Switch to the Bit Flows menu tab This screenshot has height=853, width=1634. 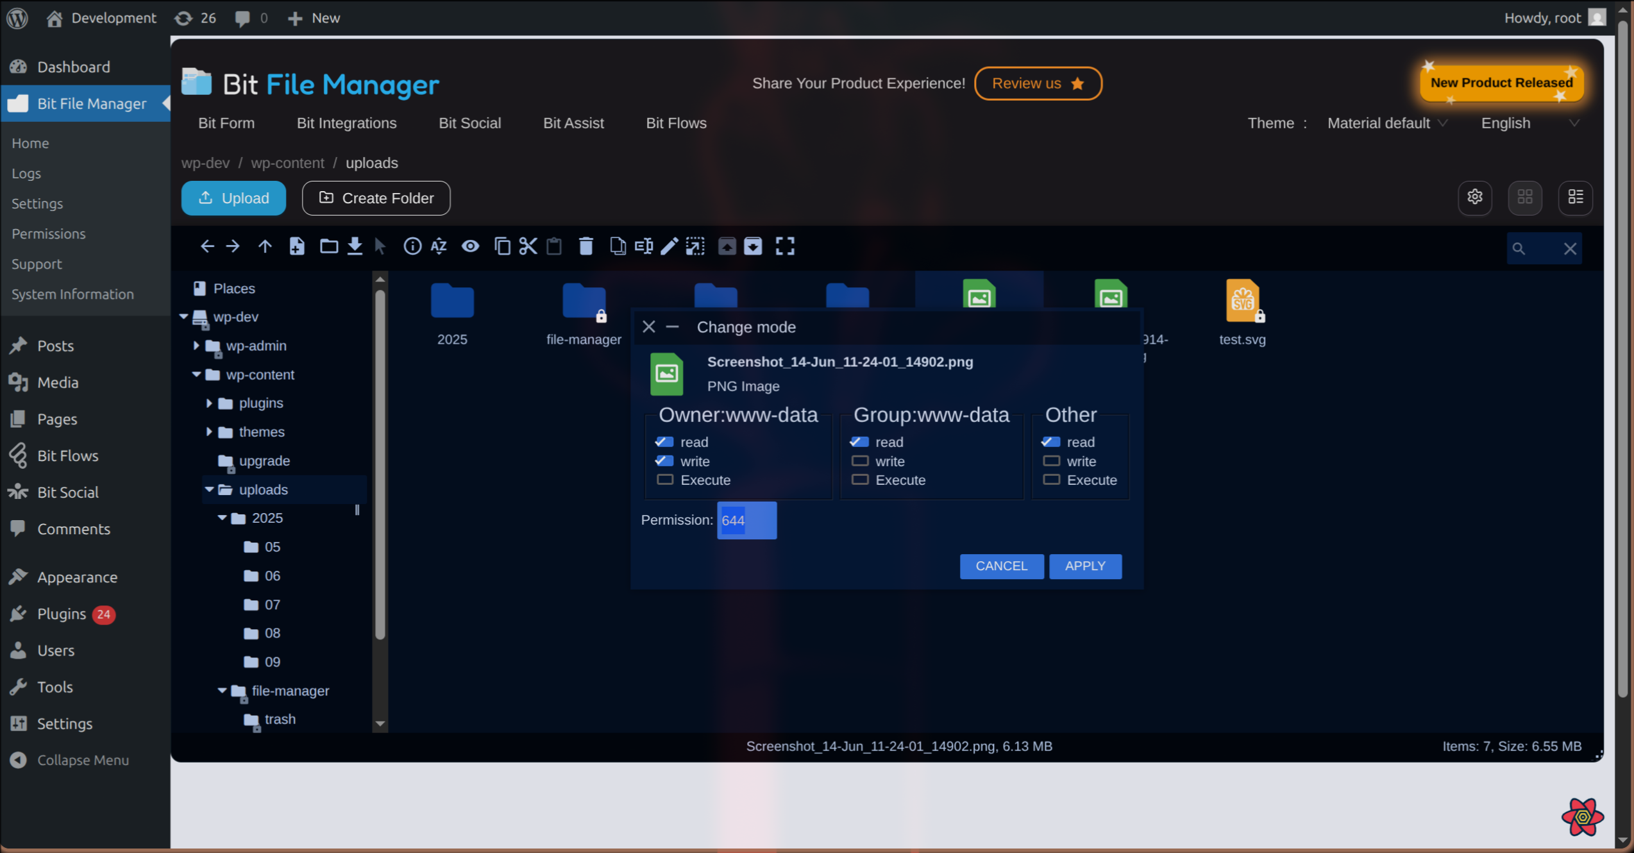click(676, 123)
